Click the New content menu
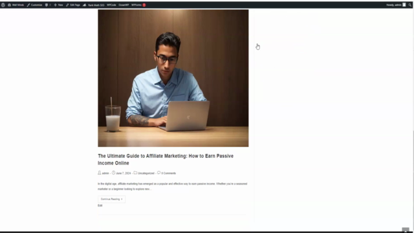 58,5
